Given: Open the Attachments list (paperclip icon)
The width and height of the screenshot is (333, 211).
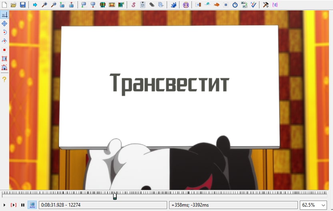Looking at the screenshot, I should click(x=152, y=5).
